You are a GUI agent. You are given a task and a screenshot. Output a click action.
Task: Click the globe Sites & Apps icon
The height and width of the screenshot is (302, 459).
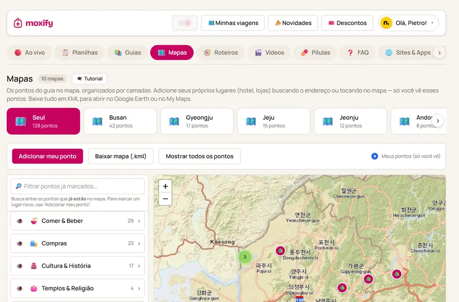(x=389, y=53)
